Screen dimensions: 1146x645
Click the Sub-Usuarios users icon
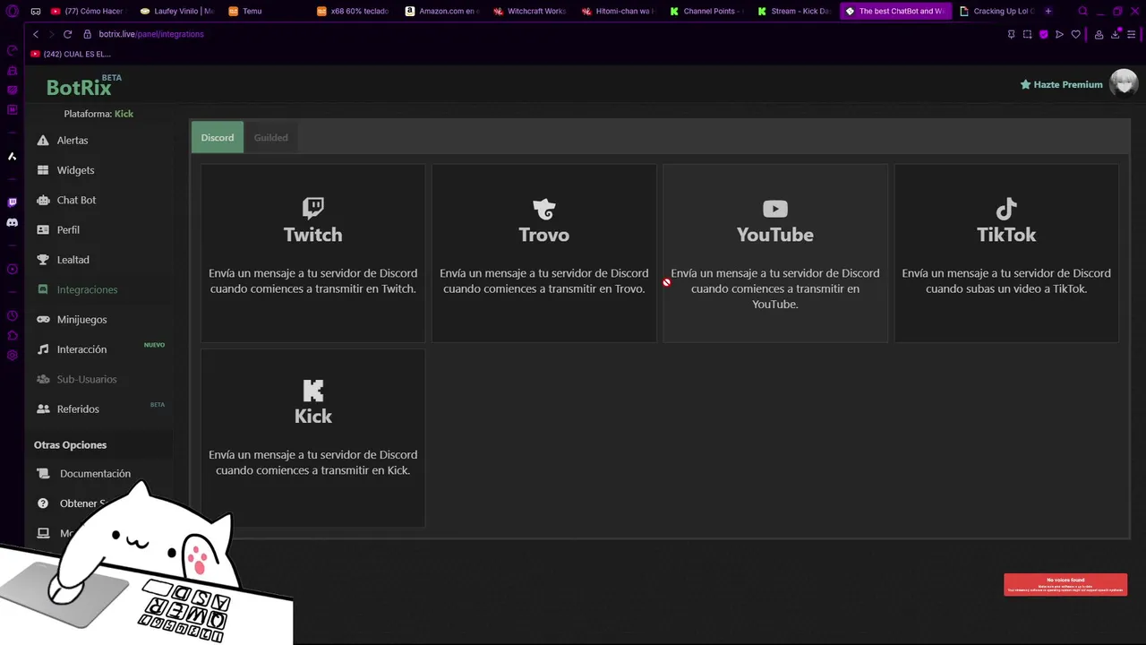click(43, 379)
